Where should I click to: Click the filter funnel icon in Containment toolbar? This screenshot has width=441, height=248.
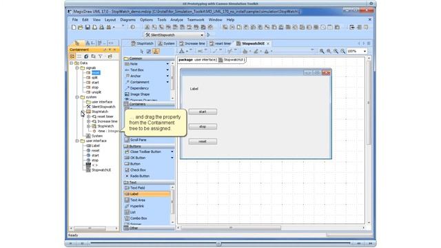100,56
